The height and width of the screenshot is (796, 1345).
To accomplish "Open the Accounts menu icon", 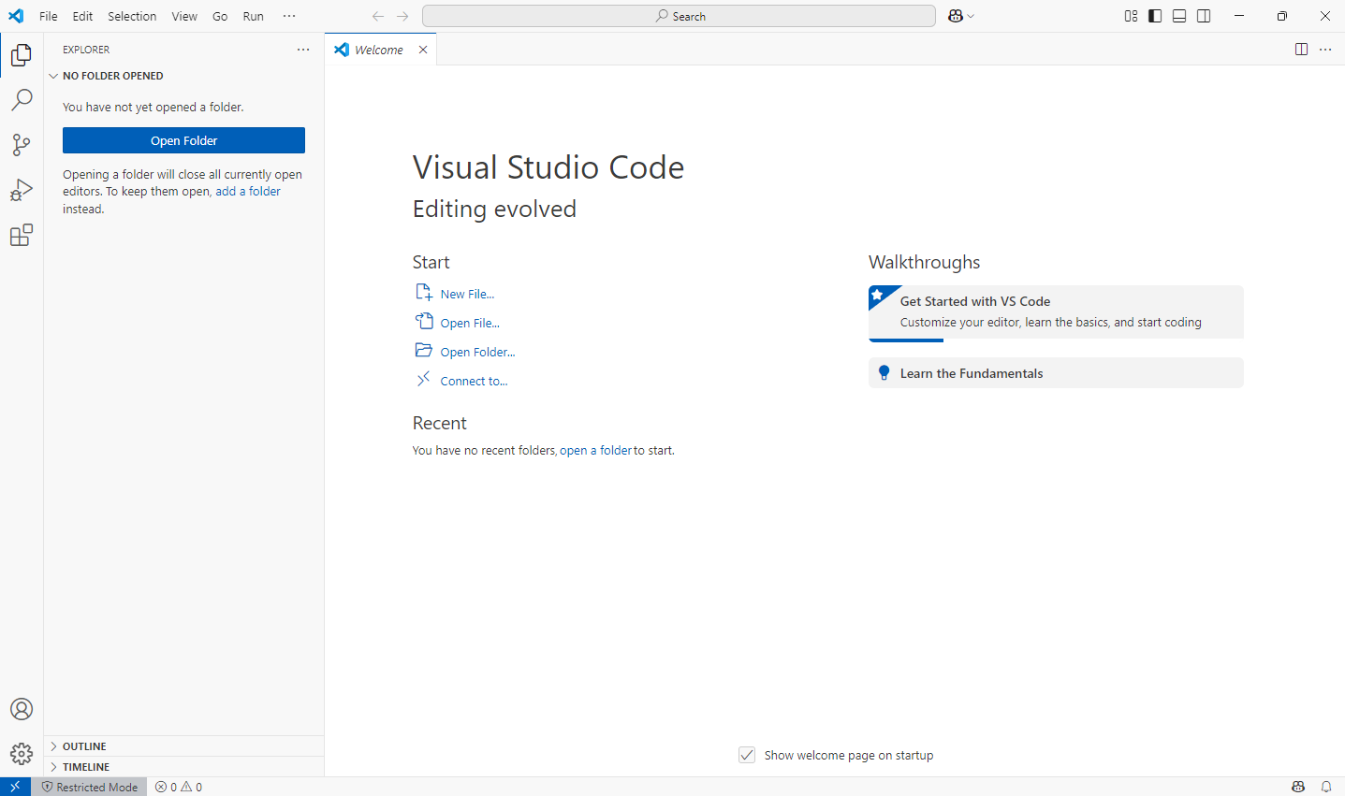I will 22,709.
